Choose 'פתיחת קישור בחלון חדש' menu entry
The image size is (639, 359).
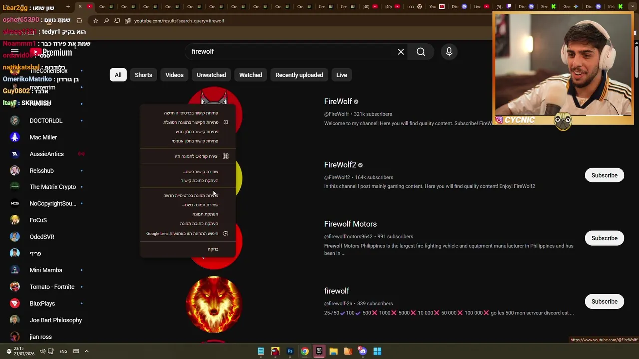click(x=188, y=132)
